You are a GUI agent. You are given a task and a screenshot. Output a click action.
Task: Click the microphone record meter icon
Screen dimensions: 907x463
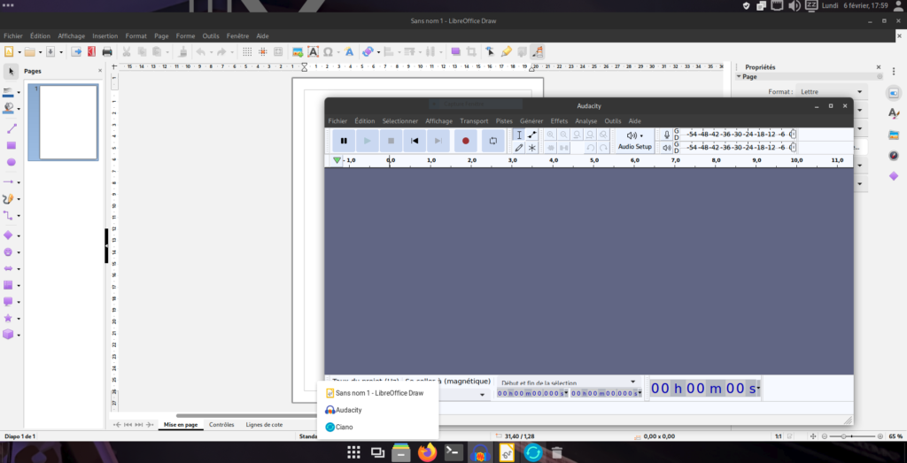coord(667,135)
